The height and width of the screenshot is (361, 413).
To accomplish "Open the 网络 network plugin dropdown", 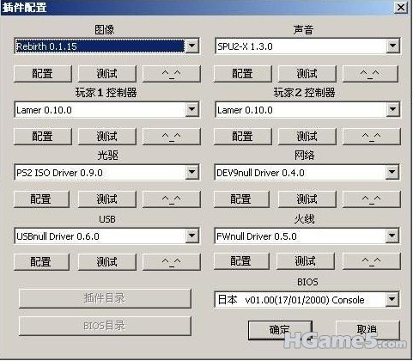I will click(392, 173).
